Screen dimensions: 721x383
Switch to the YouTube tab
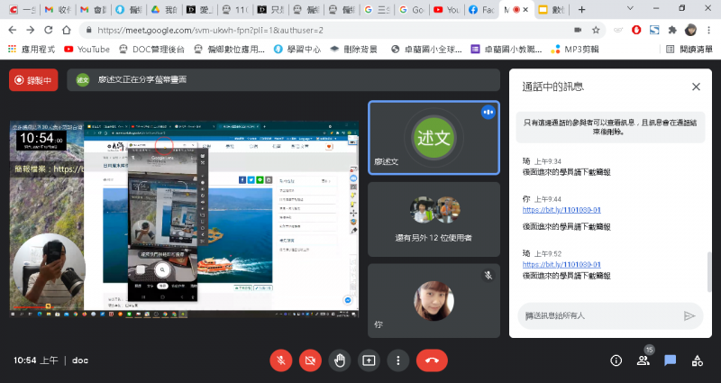pos(446,9)
